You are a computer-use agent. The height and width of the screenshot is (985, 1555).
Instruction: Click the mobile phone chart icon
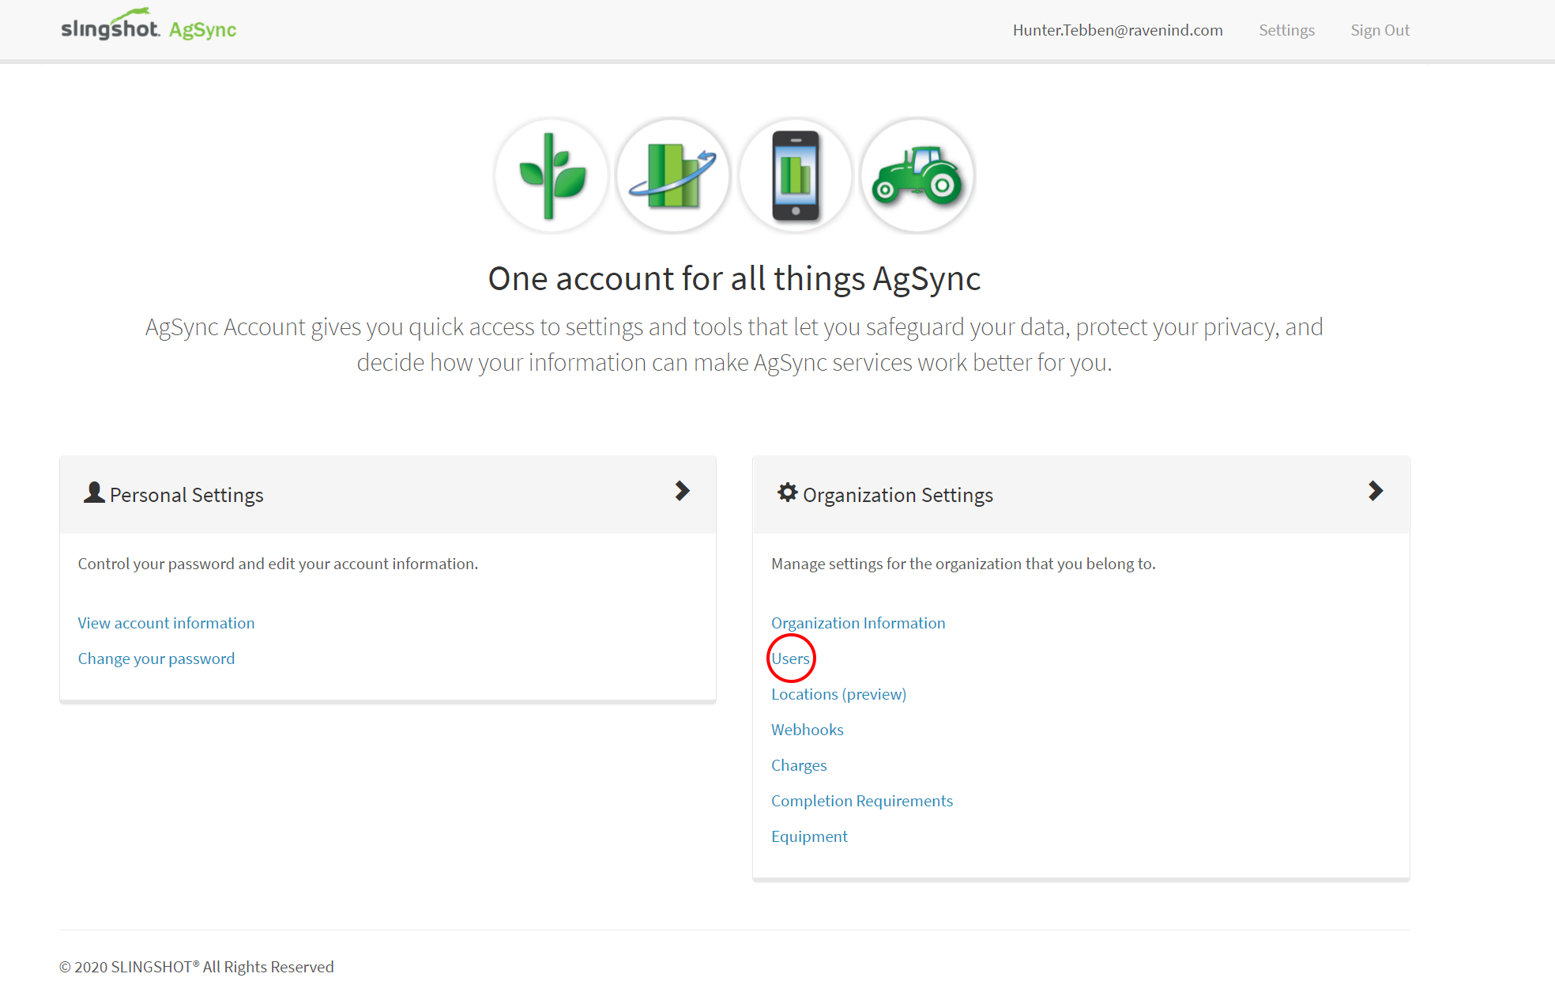click(796, 175)
